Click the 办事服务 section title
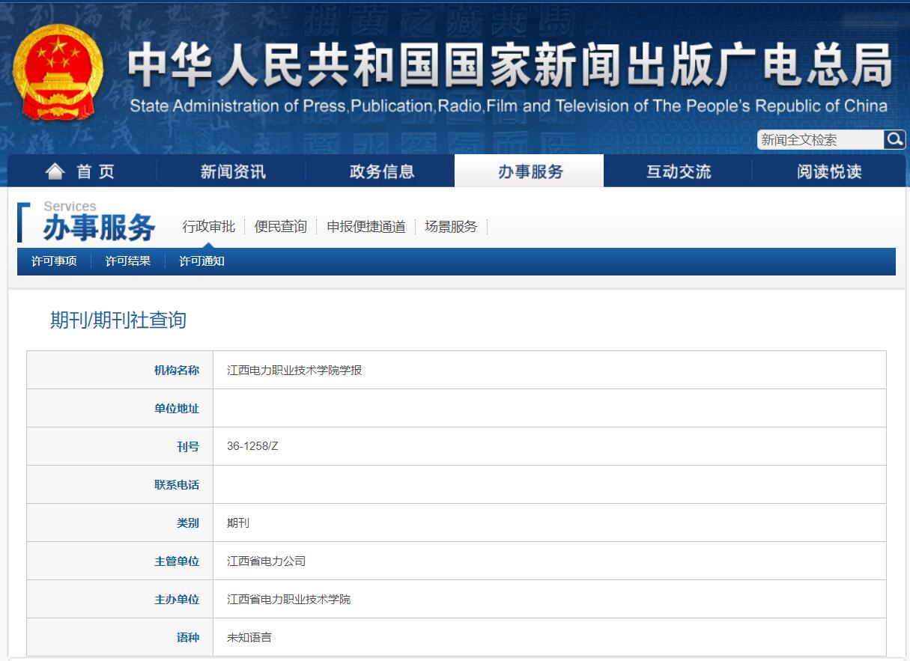Viewport: 910px width, 661px height. tap(98, 228)
